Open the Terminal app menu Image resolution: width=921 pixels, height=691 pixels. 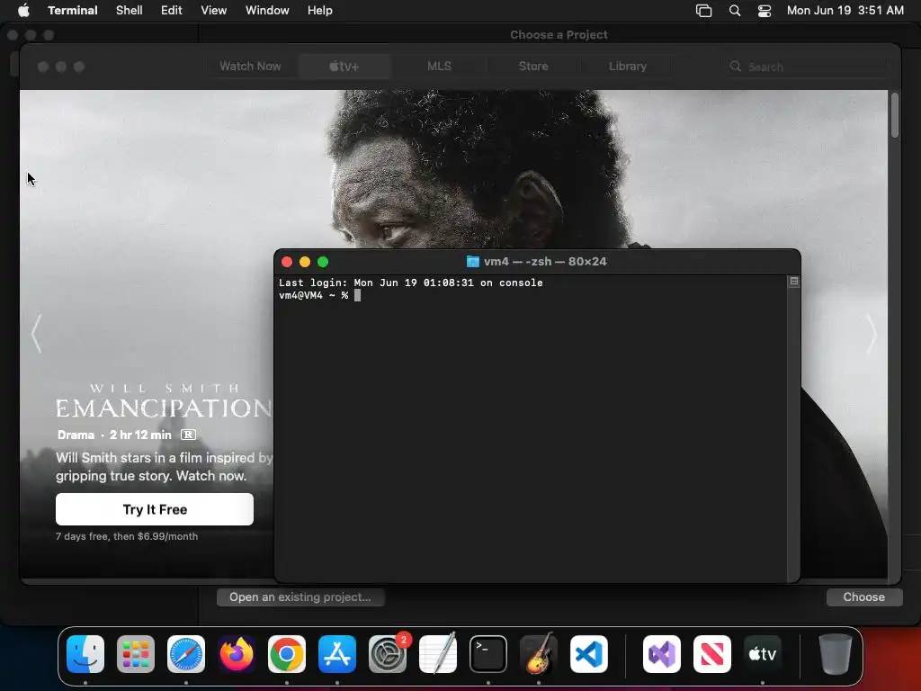[73, 10]
